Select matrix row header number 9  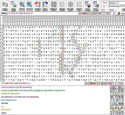point(2,55)
